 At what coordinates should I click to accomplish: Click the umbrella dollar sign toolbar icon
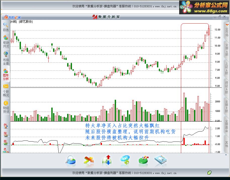coord(125,160)
